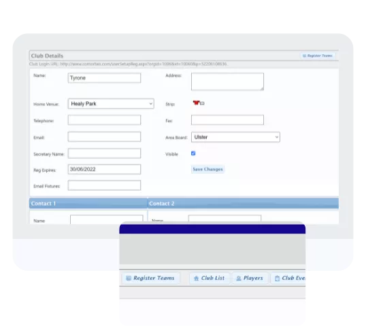Click the red shirt strip icon
The height and width of the screenshot is (334, 366).
coord(196,103)
